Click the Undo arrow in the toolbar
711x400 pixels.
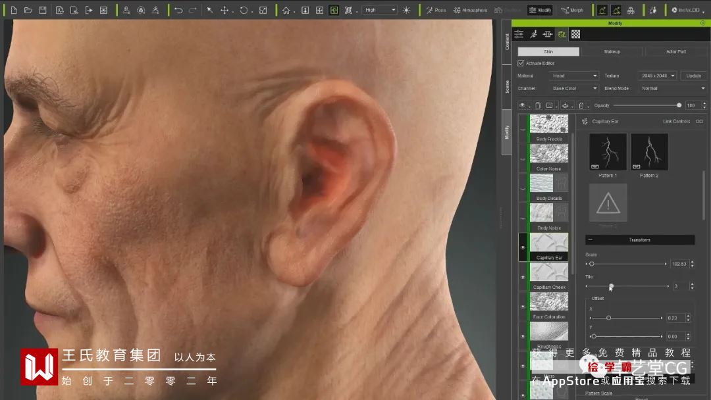pos(178,10)
